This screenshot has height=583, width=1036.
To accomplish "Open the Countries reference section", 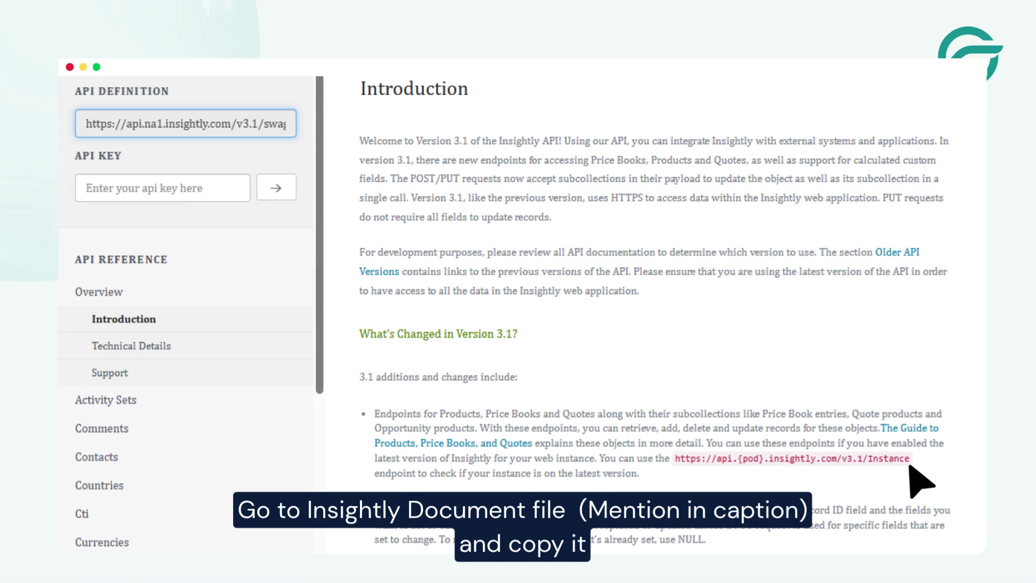I will click(x=99, y=485).
